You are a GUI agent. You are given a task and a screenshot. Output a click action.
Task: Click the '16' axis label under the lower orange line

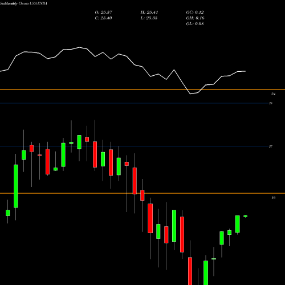(273, 198)
